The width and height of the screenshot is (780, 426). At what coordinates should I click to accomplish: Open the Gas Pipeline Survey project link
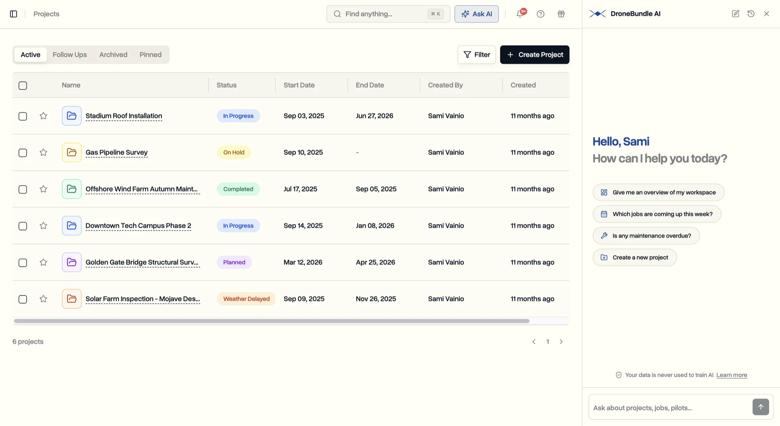[117, 153]
